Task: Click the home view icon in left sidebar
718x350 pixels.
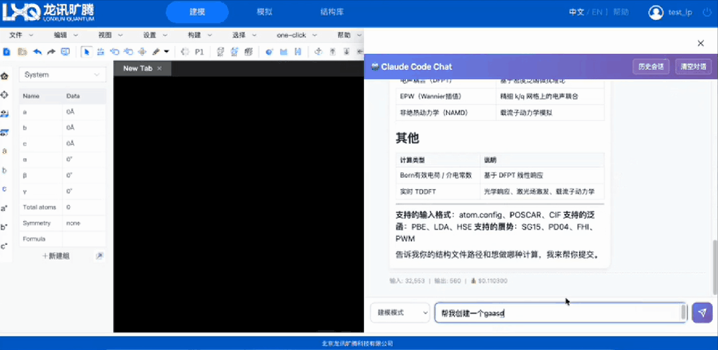Action: (5, 76)
